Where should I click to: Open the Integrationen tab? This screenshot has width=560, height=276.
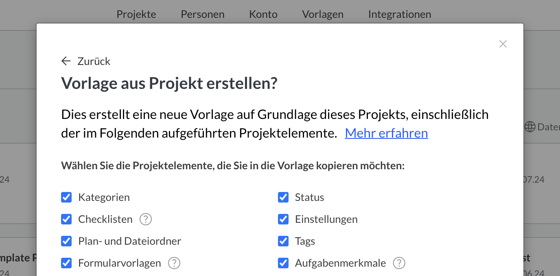pos(400,14)
